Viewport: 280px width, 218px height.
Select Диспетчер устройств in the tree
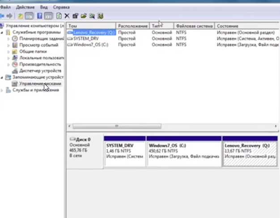(40, 71)
